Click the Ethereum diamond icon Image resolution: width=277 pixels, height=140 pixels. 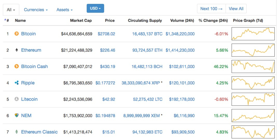click(x=17, y=50)
